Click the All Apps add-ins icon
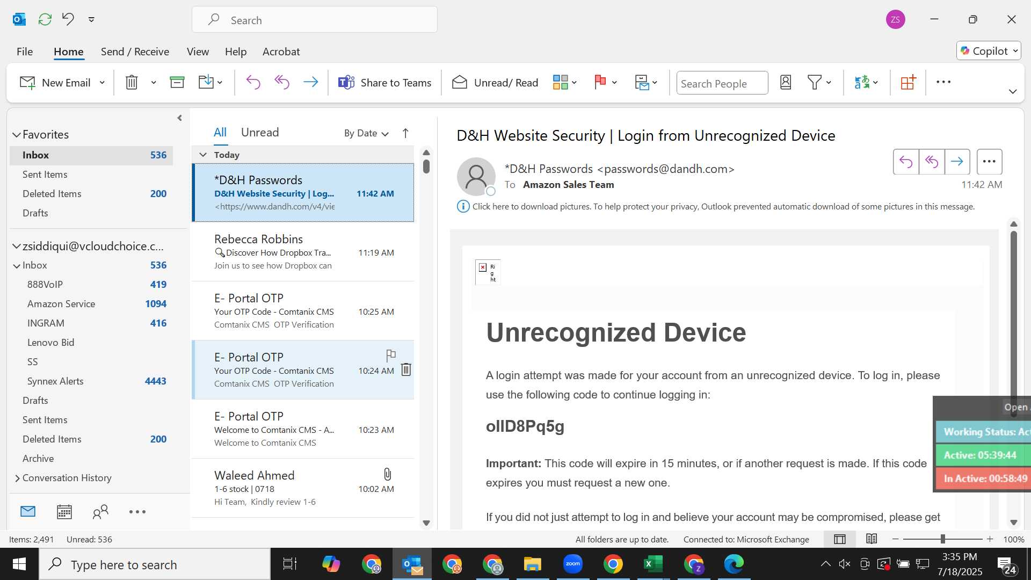Viewport: 1031px width, 580px height. [908, 83]
